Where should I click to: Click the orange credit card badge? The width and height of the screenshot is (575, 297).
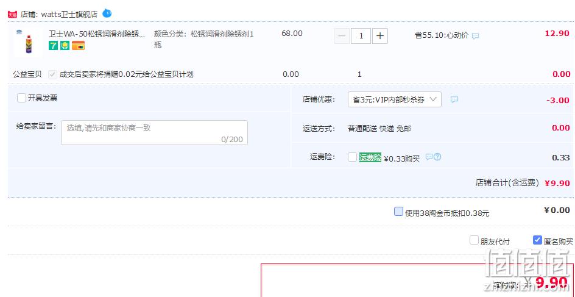(x=78, y=46)
